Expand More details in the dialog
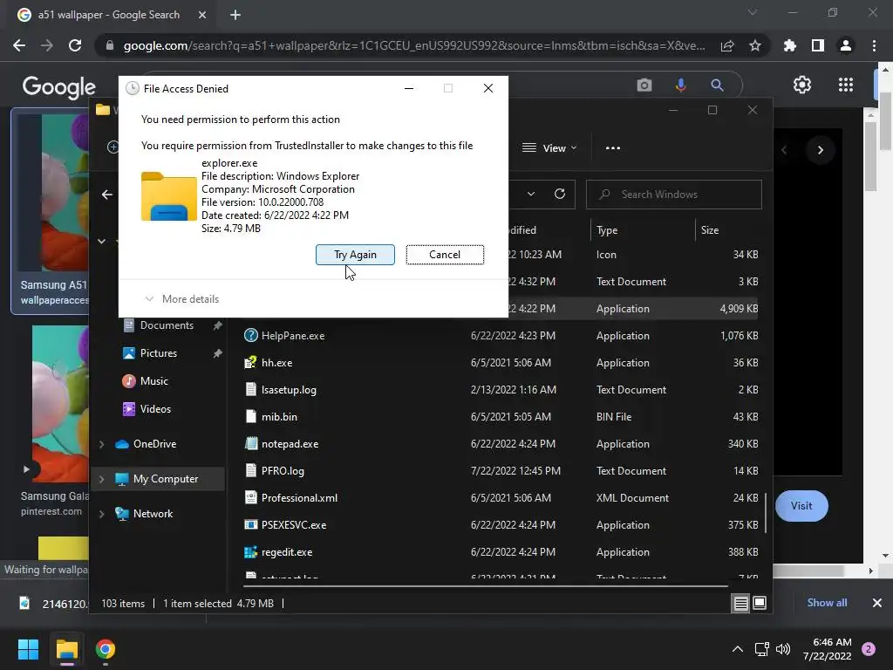 tap(182, 299)
